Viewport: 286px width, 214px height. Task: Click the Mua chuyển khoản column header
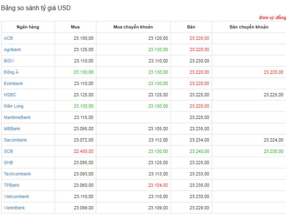click(x=133, y=27)
